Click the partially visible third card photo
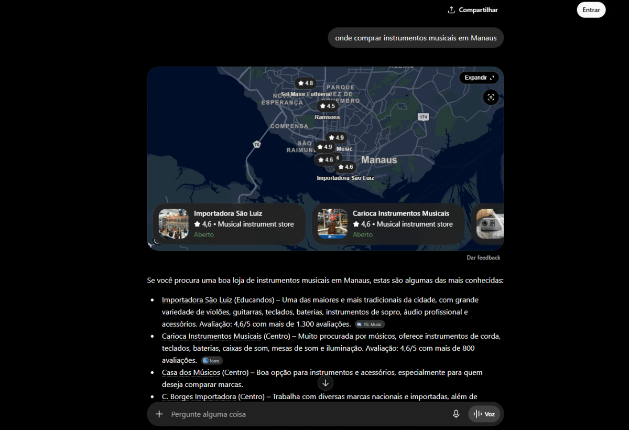Image resolution: width=629 pixels, height=430 pixels. (490, 224)
